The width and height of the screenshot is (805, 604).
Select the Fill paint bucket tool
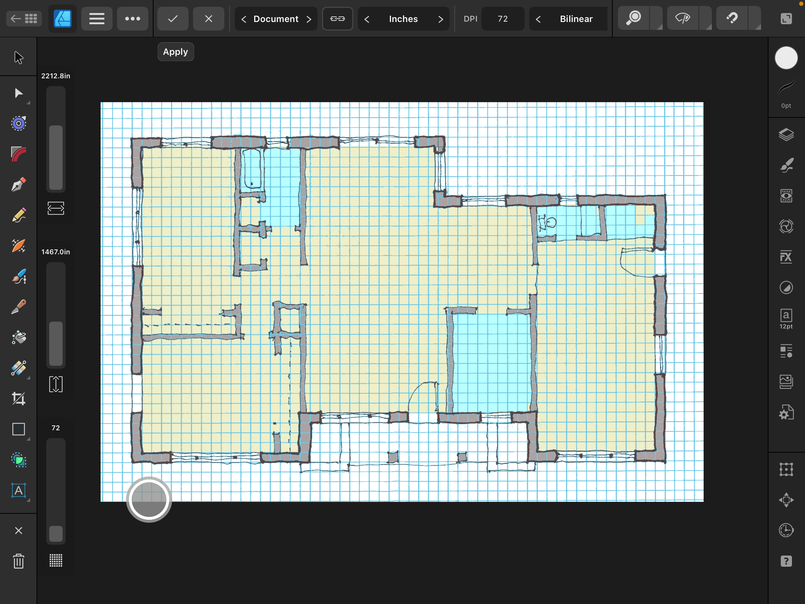[x=19, y=337]
